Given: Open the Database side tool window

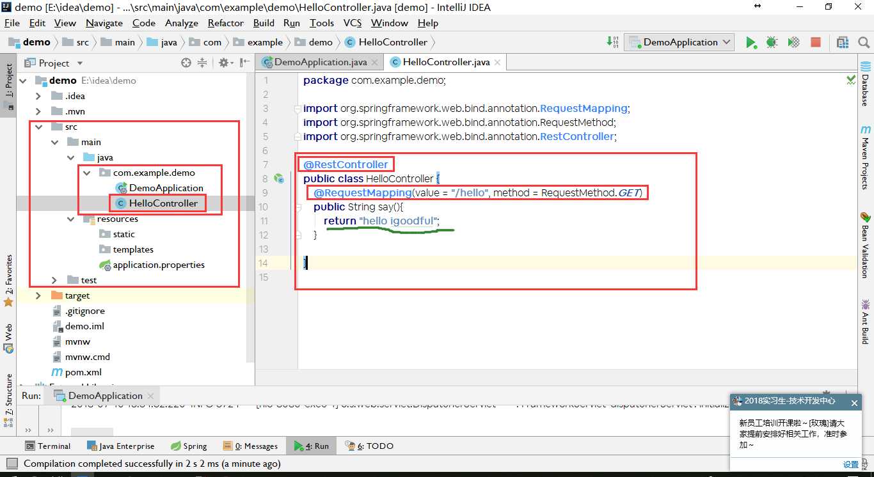Looking at the screenshot, I should (866, 83).
